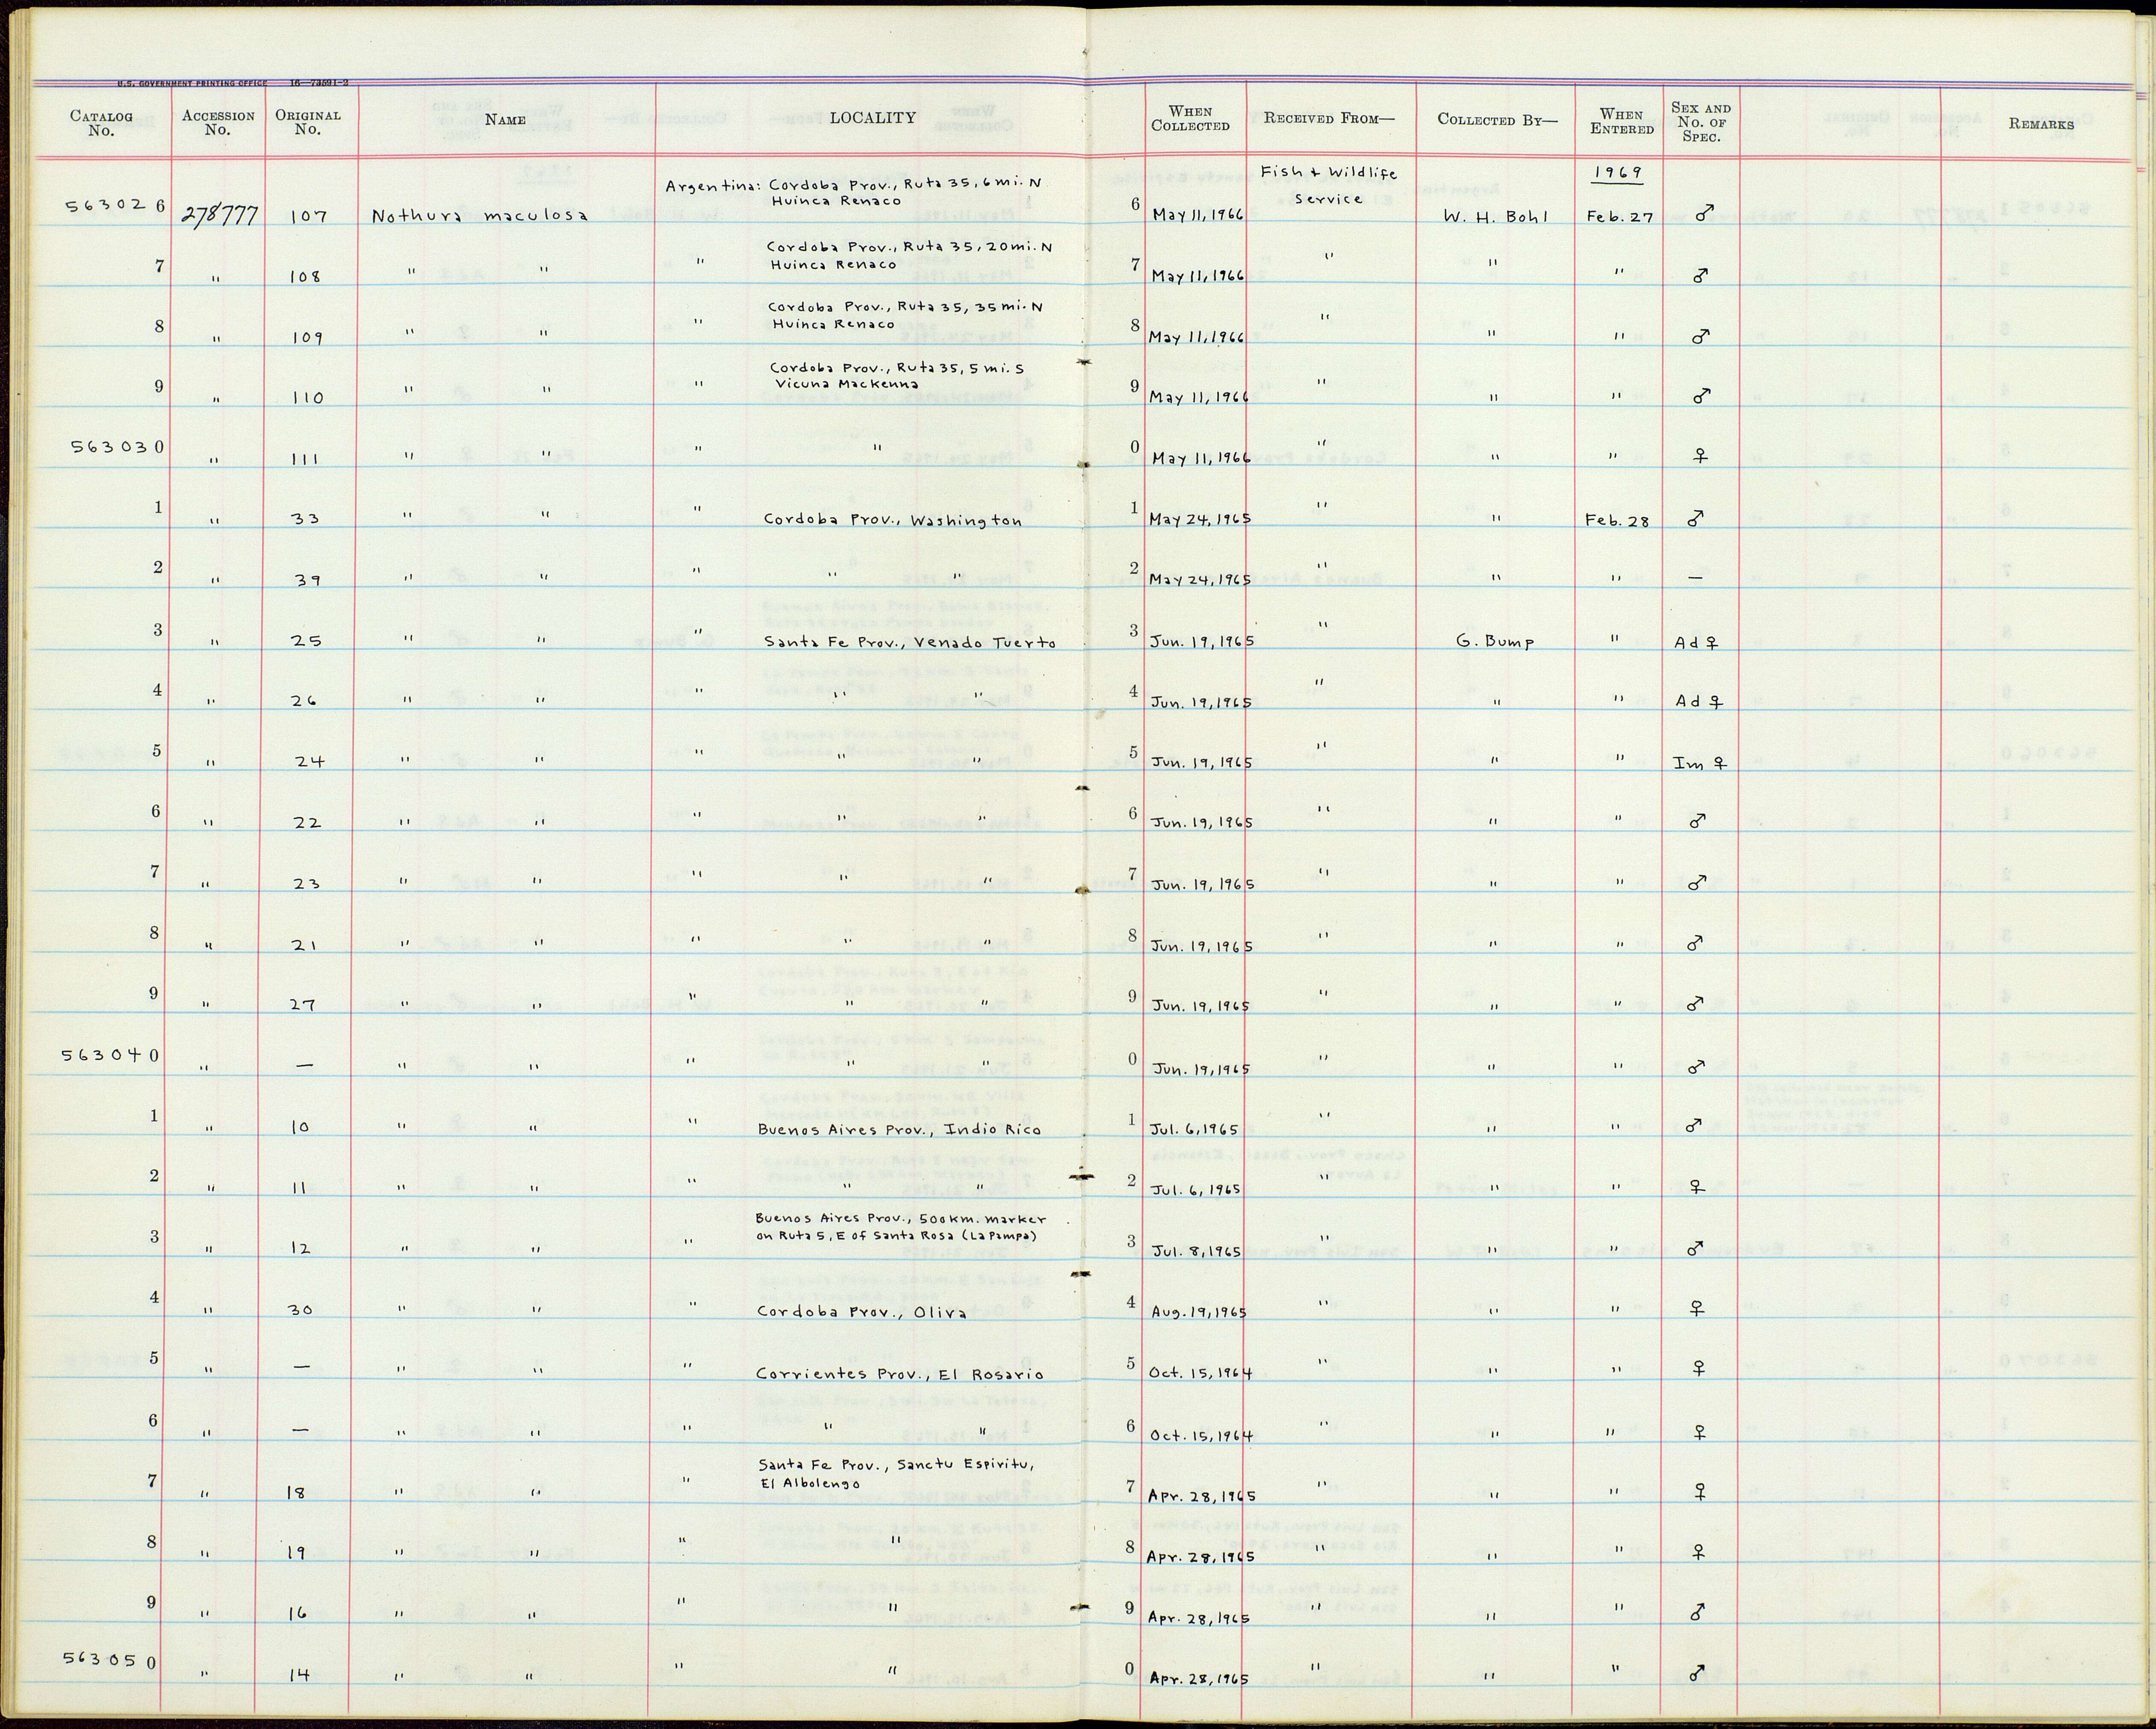The height and width of the screenshot is (1729, 2156).
Task: Click the collection date 'Jul. 6, 1965' in row 1
Action: [1195, 1130]
